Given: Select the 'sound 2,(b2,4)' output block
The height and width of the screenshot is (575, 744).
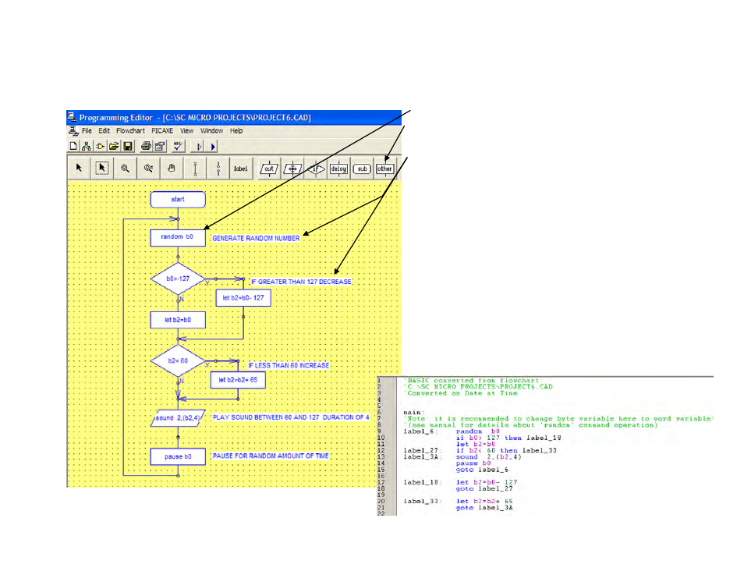Looking at the screenshot, I should click(x=178, y=418).
